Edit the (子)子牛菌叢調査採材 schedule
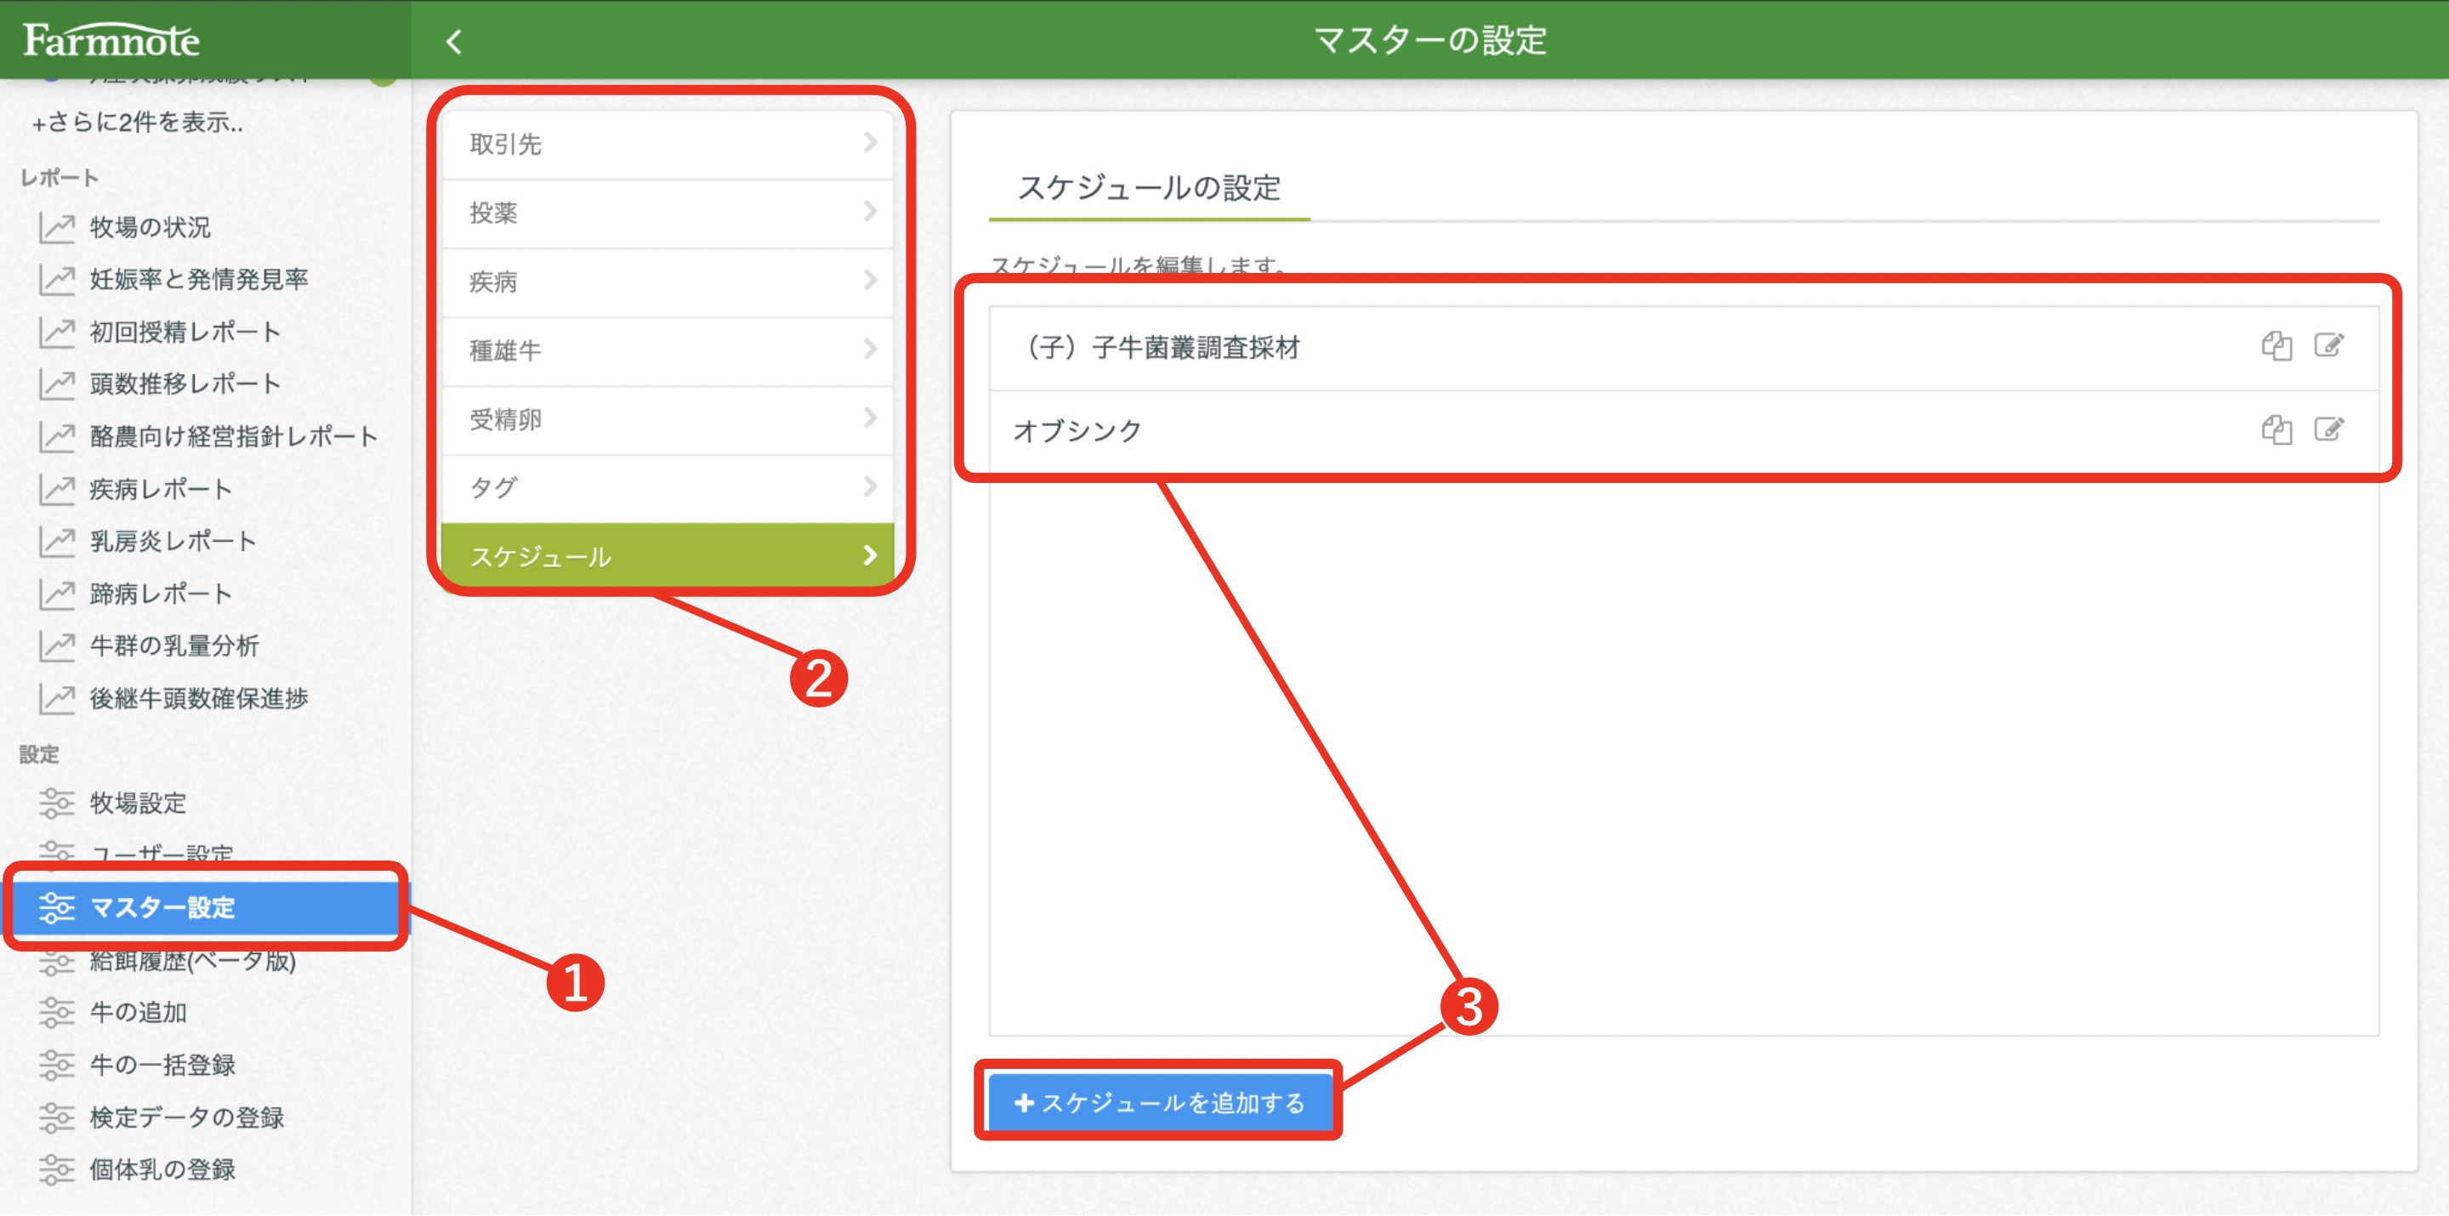Screen dimensions: 2449x1216 [2328, 346]
